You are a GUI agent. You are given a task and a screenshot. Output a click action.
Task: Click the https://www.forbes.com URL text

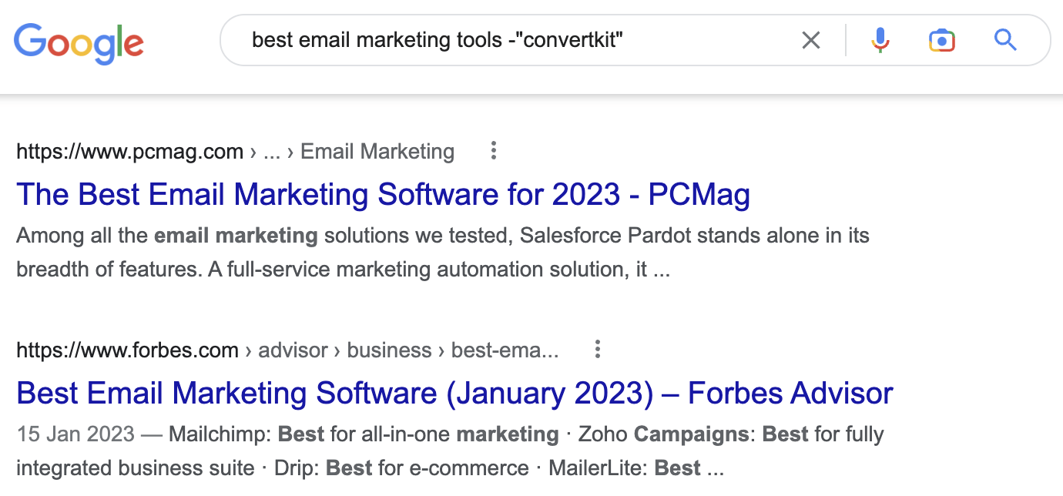pyautogui.click(x=127, y=350)
